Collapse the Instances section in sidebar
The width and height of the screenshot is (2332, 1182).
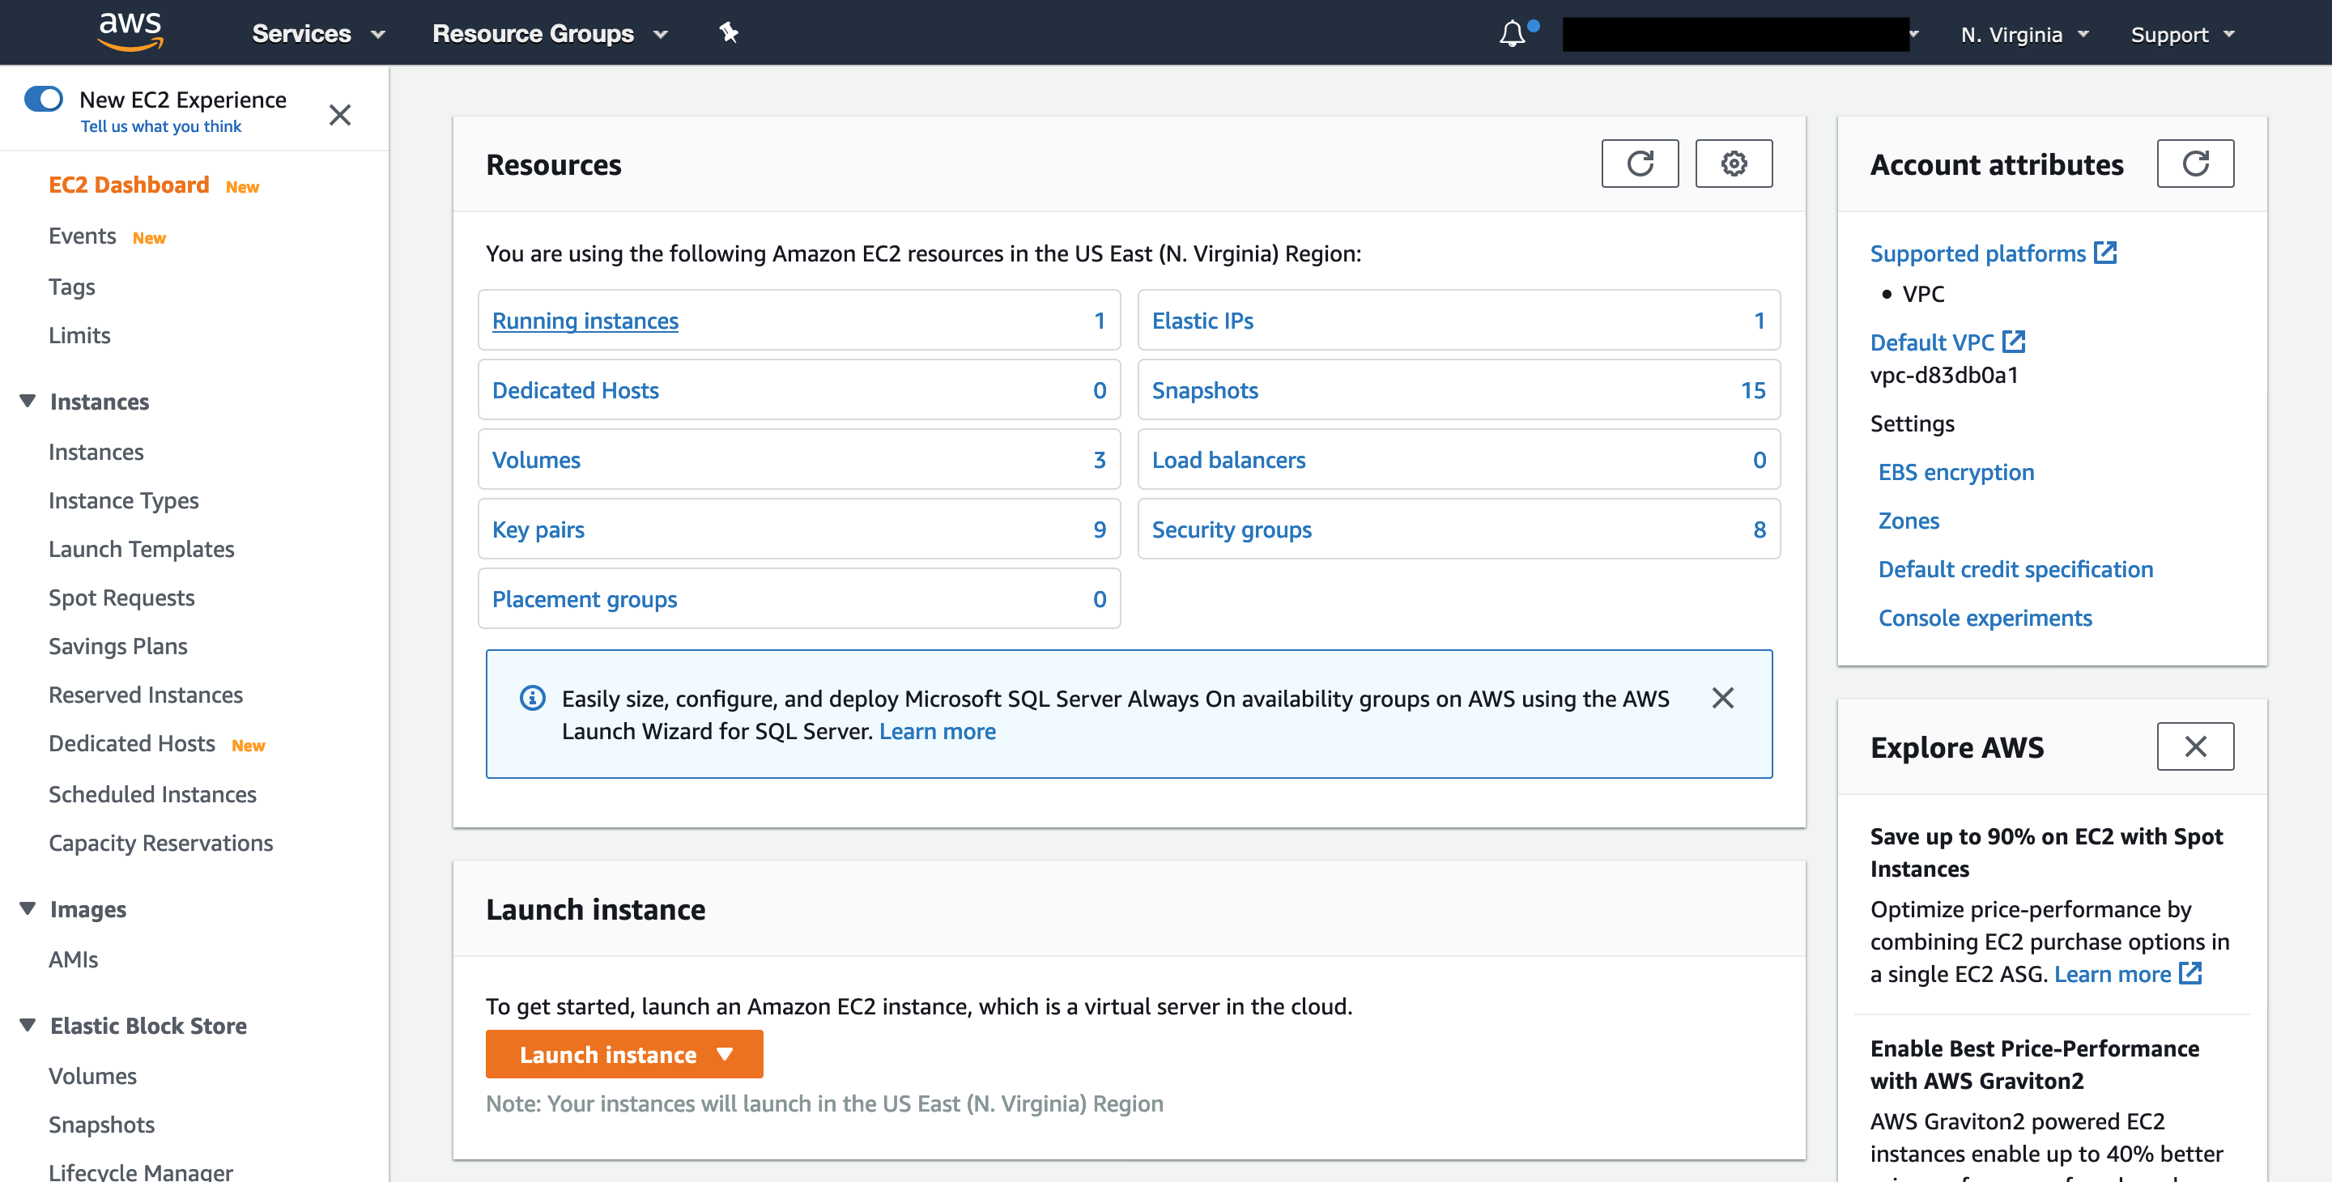pyautogui.click(x=26, y=401)
